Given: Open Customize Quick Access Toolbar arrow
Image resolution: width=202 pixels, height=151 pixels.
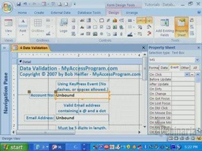Looking at the screenshot, I should [x=74, y=4].
